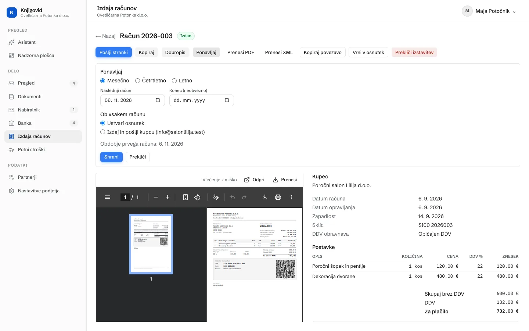The height and width of the screenshot is (331, 529).
Task: Click the fit-to-page icon in the PDF toolbar
Action: pos(186,197)
